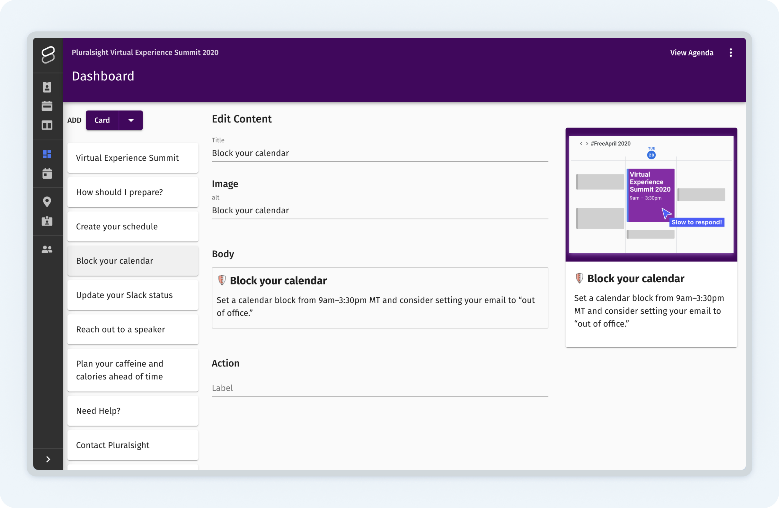
Task: Open the two-column layout sidebar icon
Action: pos(47,125)
